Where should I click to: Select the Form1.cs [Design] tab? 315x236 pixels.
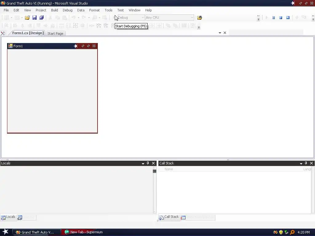(28, 33)
